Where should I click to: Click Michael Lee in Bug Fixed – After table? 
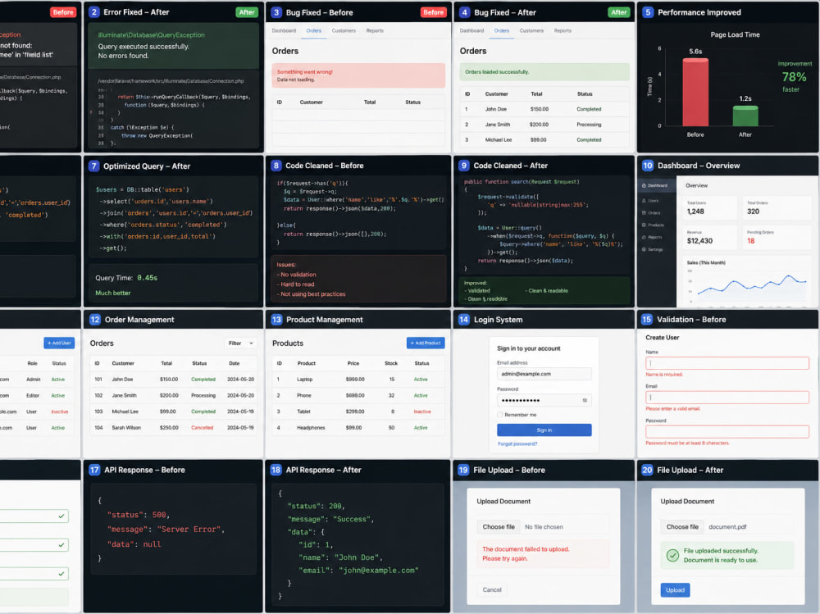499,140
